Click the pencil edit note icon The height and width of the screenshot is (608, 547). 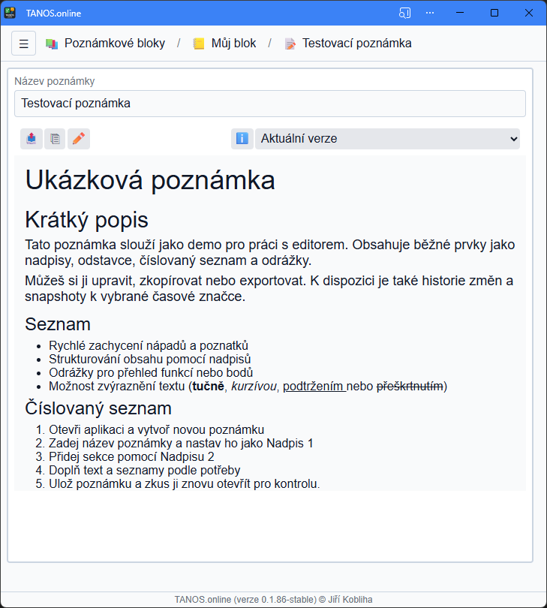(79, 139)
